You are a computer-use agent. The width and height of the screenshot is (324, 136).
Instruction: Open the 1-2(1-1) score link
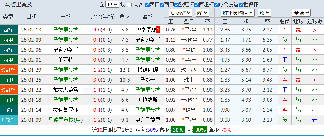tap(102, 70)
